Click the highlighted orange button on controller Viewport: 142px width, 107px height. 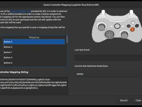[x=132, y=29]
